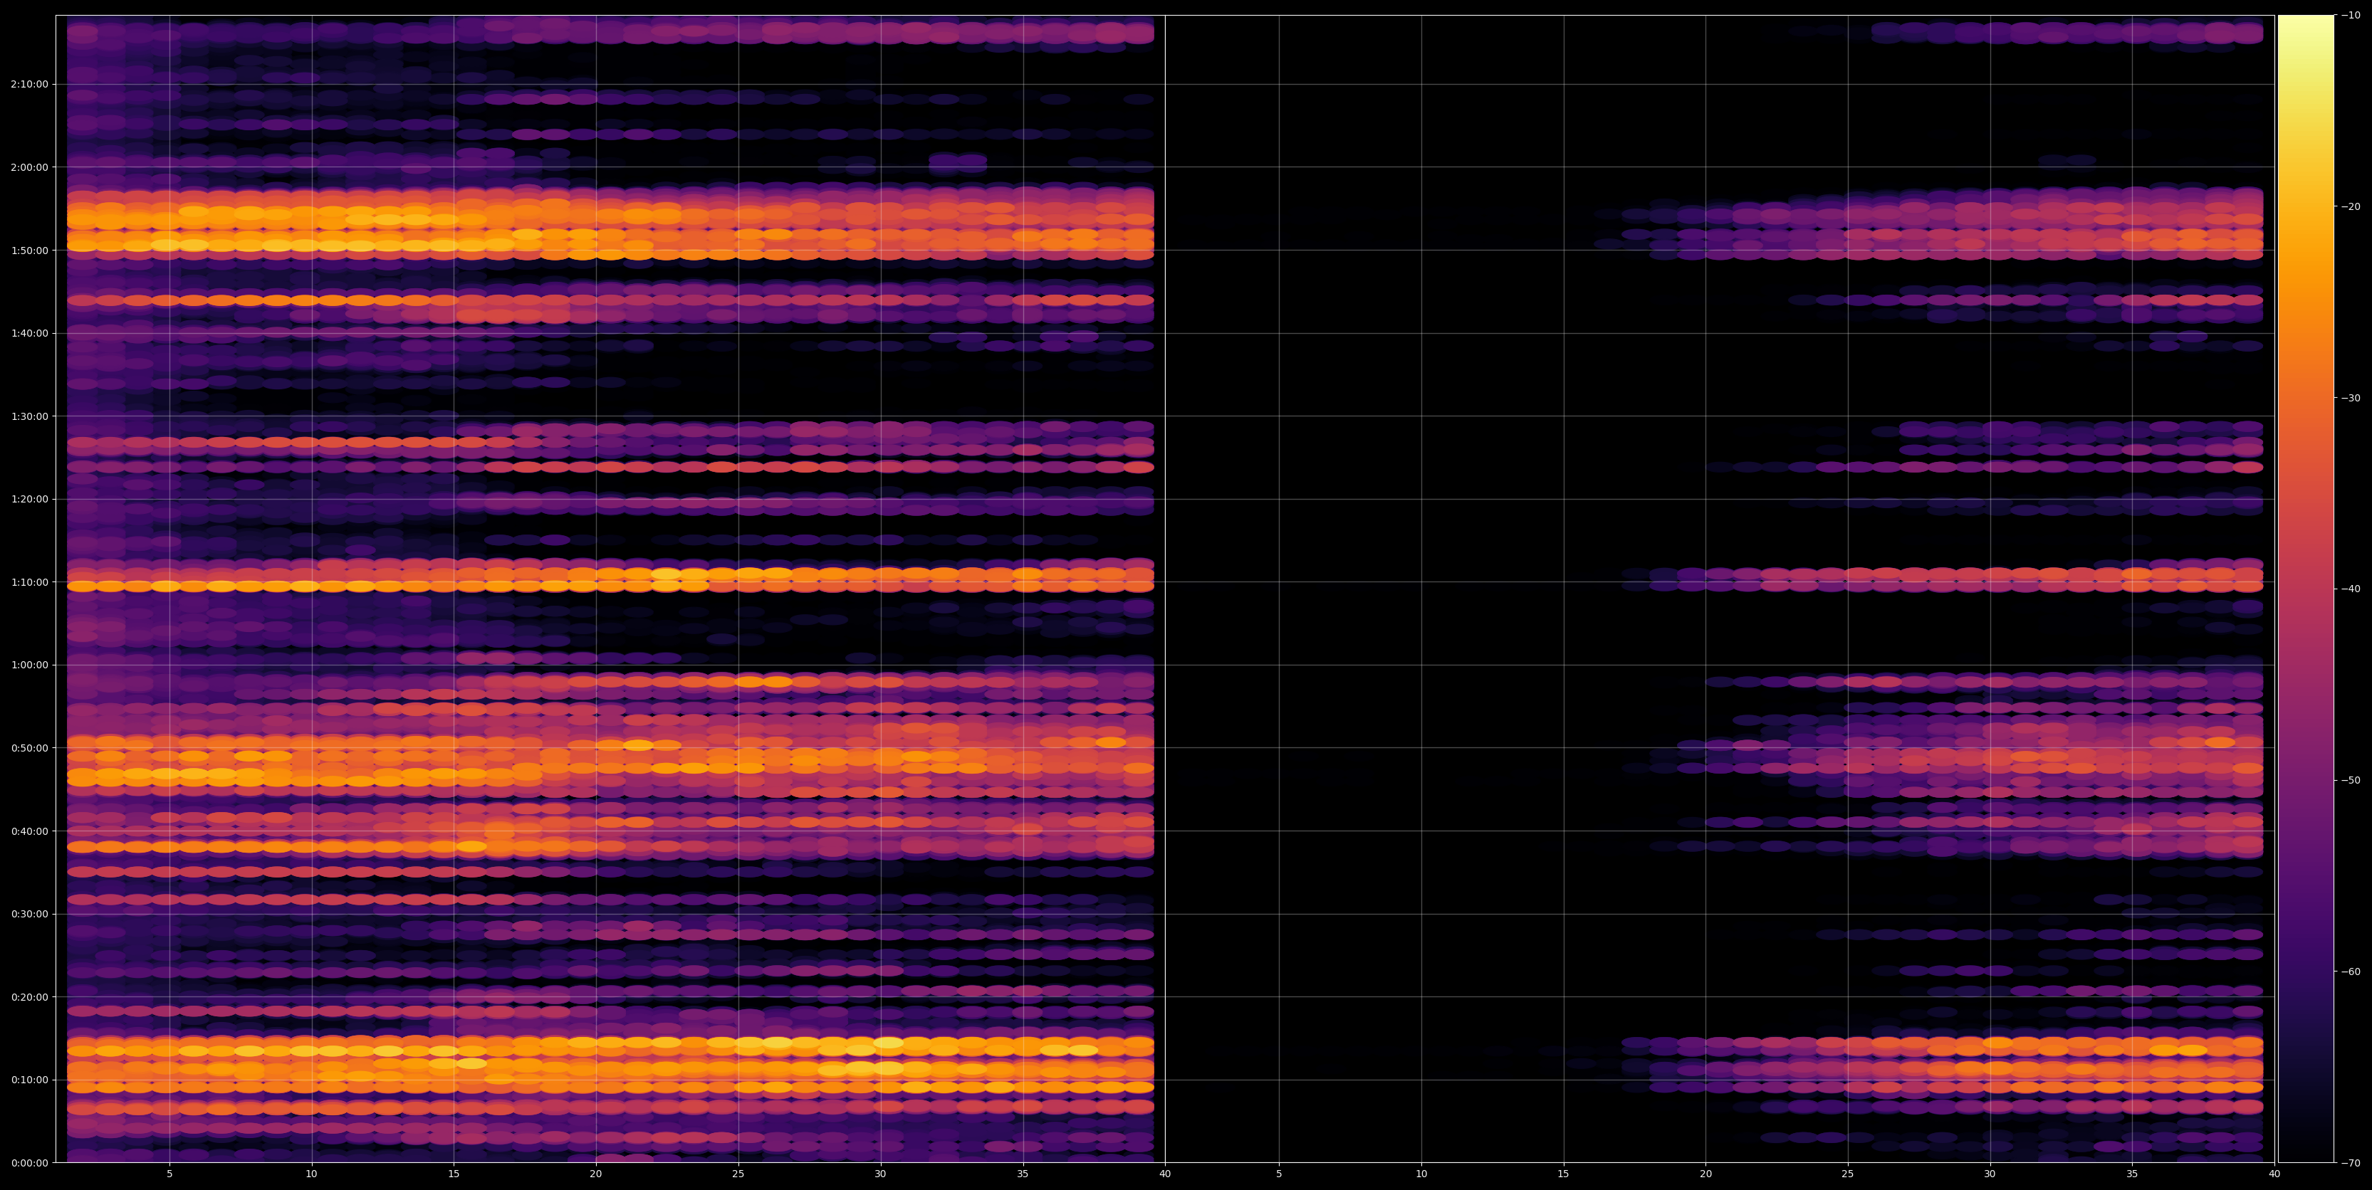This screenshot has height=1190, width=2372.
Task: Click x-axis tick 15 of the left plot
Action: click(454, 1174)
